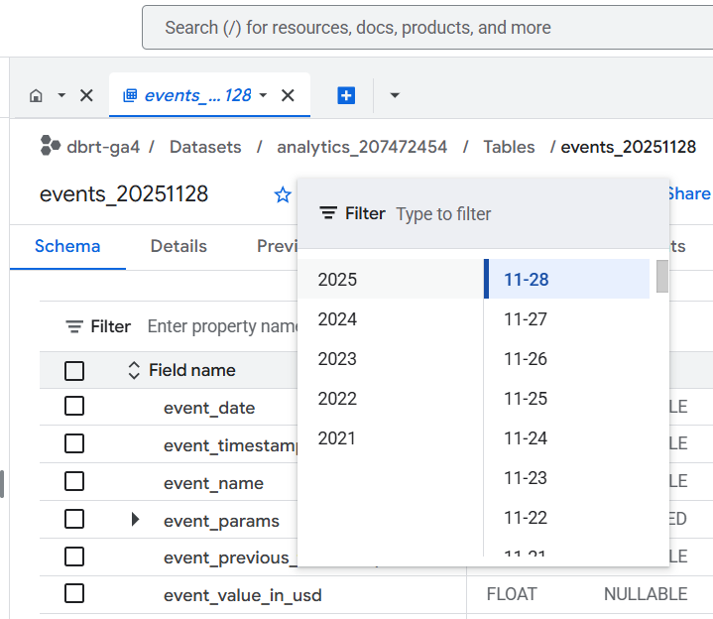
Task: Check the event_name field checkbox
Action: pos(74,482)
